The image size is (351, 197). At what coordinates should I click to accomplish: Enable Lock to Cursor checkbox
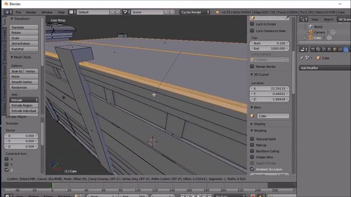(x=252, y=24)
